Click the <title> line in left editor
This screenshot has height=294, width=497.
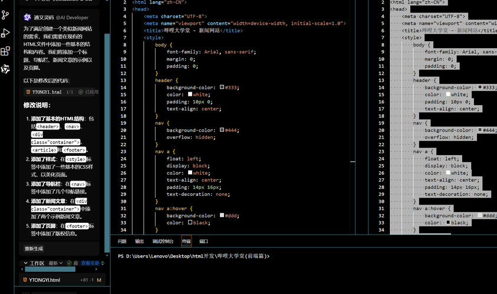click(193, 31)
